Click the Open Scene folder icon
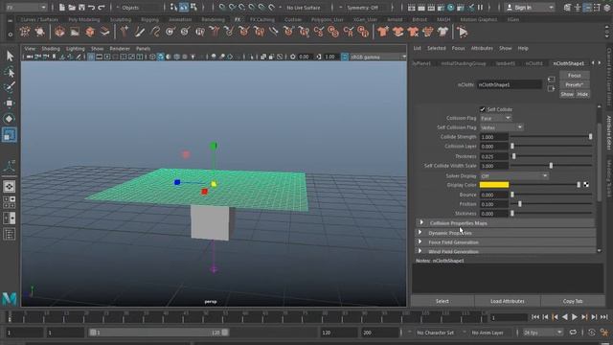 point(72,7)
